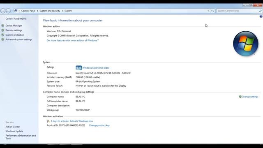263x148 pixels.
Task: Click the Change product key link
Action: 99,125
